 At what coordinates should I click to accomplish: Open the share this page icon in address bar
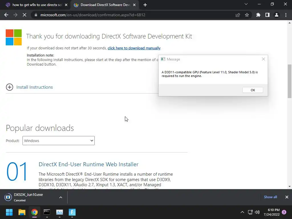pyautogui.click(x=238, y=15)
